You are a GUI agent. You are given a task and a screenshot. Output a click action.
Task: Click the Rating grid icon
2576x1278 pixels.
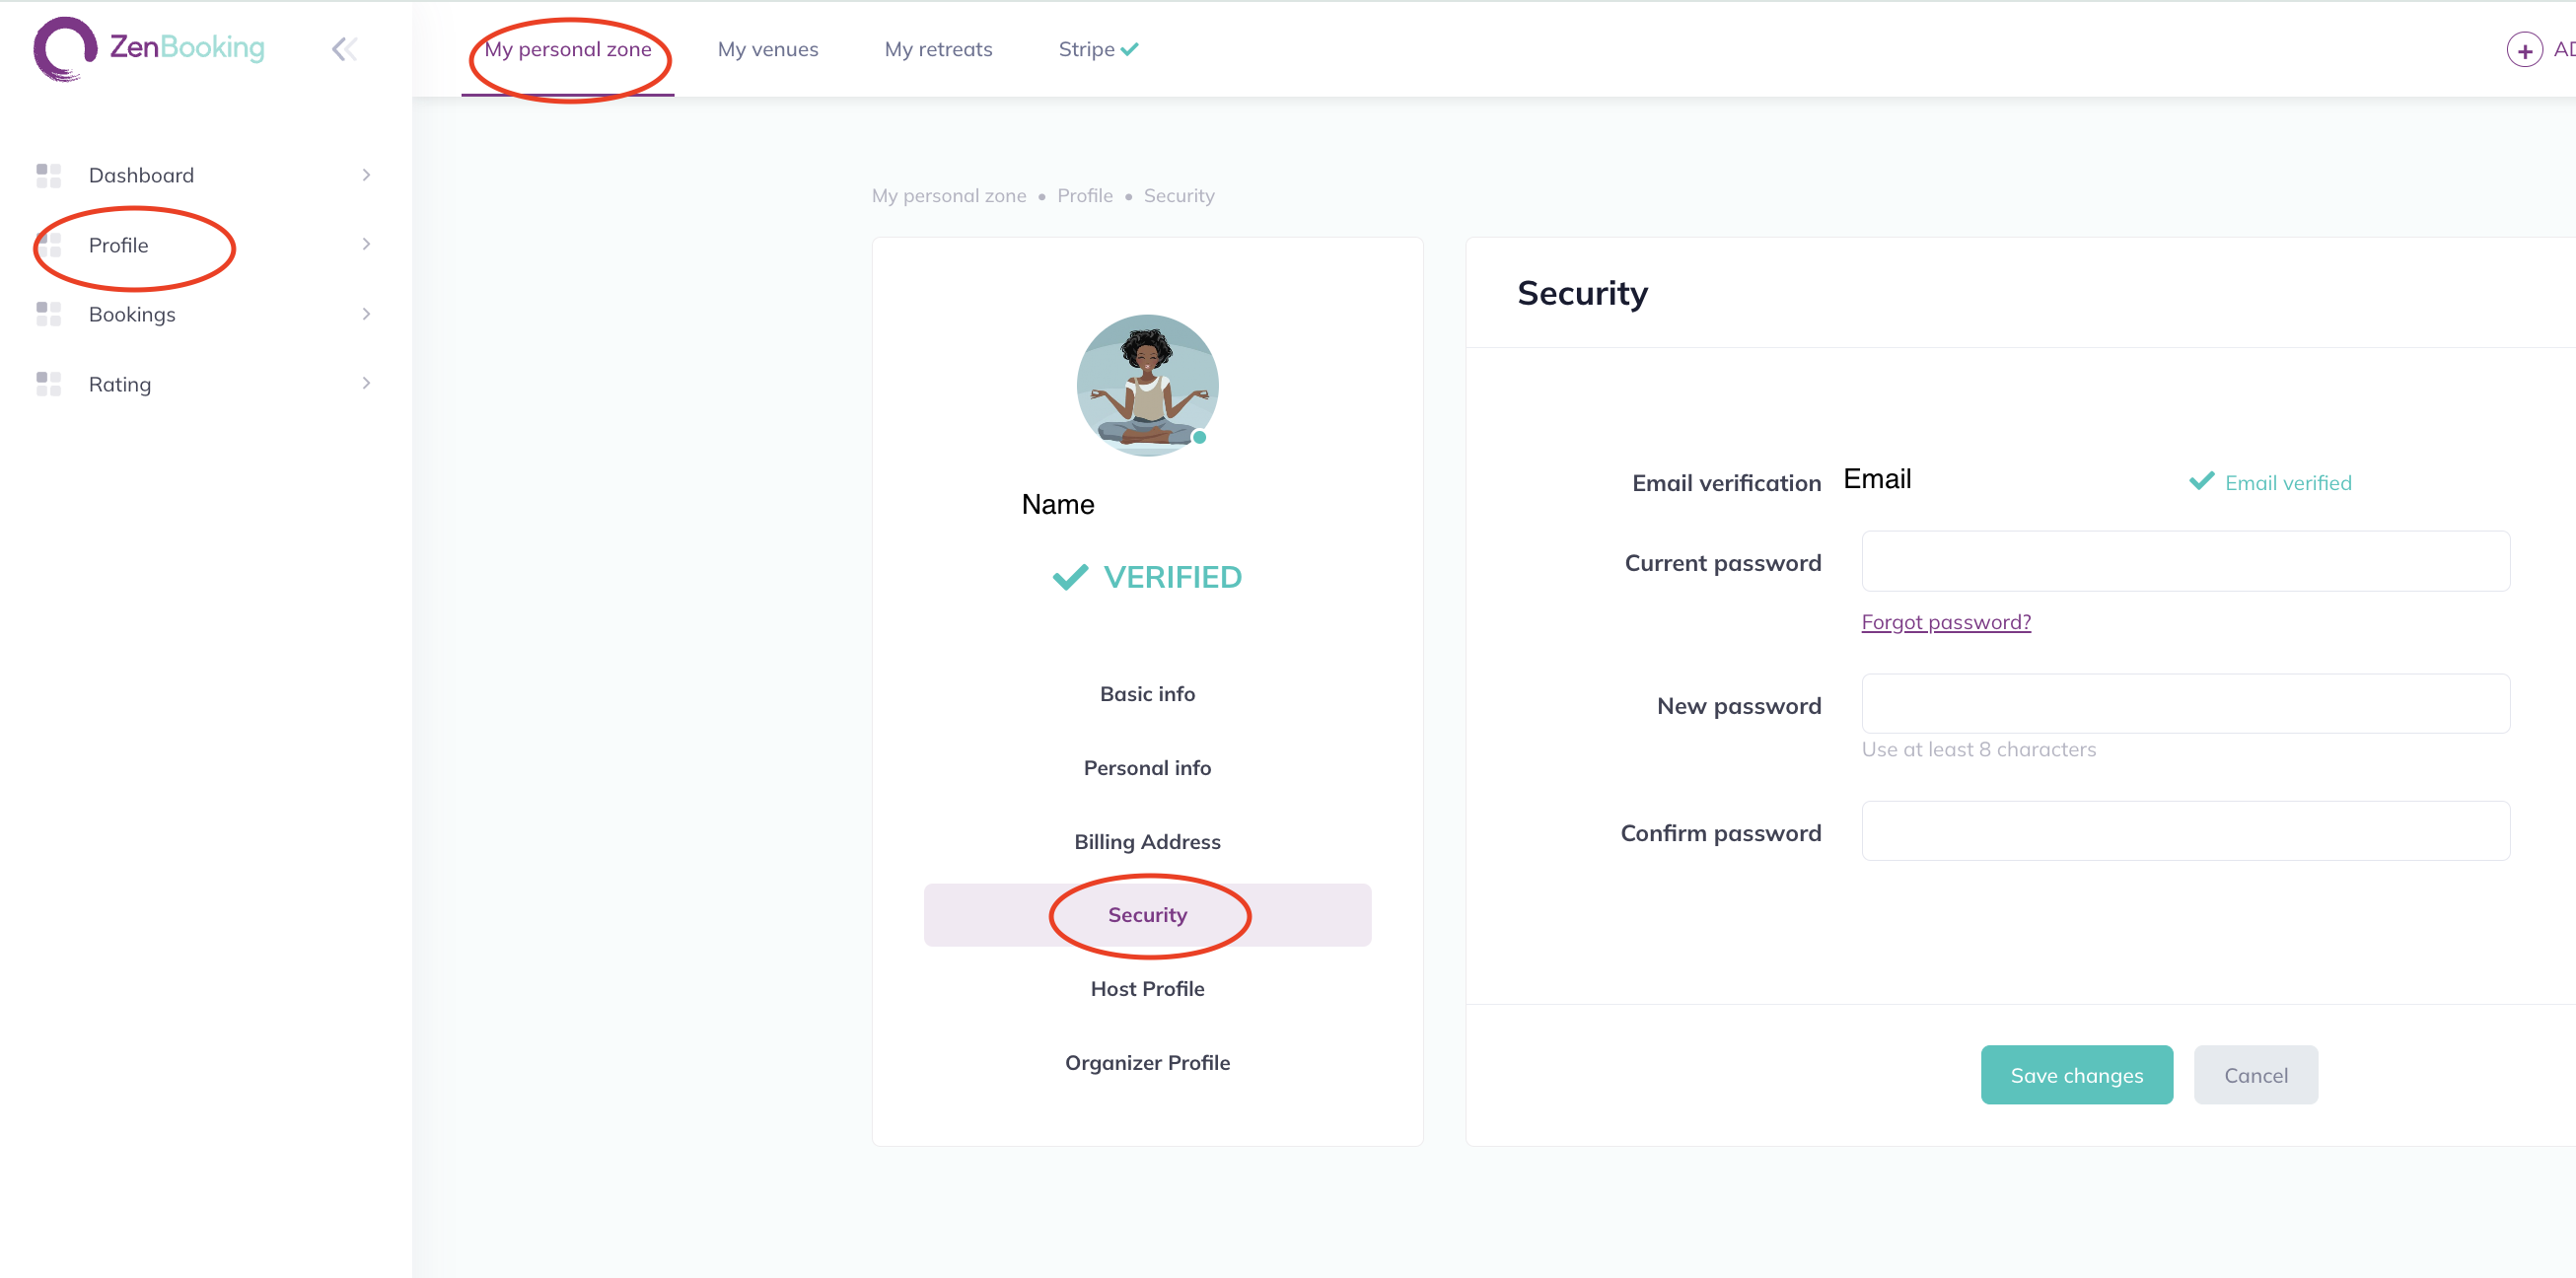point(49,384)
